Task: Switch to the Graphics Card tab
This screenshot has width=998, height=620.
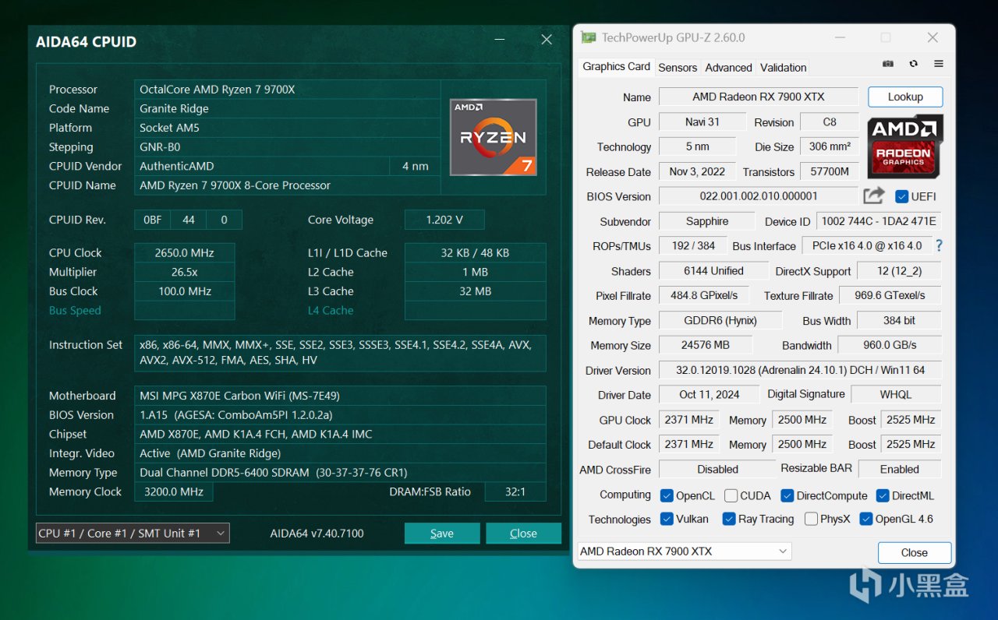Action: tap(616, 67)
